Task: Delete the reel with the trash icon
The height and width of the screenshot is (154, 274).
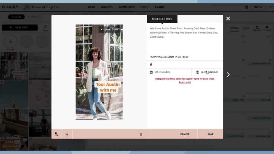Action: tap(141, 134)
